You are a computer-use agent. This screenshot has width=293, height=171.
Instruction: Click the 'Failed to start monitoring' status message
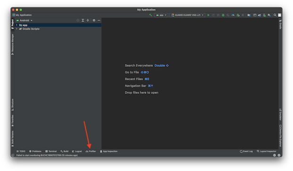pos(47,155)
